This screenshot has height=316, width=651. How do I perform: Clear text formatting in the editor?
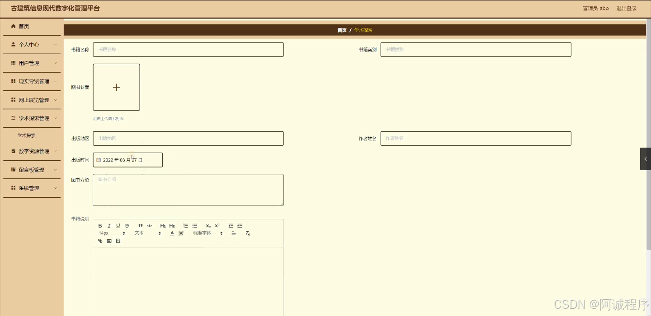(x=248, y=233)
